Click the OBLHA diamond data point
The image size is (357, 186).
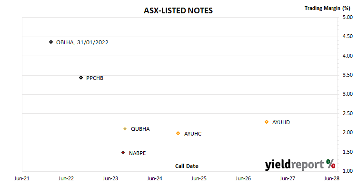[51, 42]
